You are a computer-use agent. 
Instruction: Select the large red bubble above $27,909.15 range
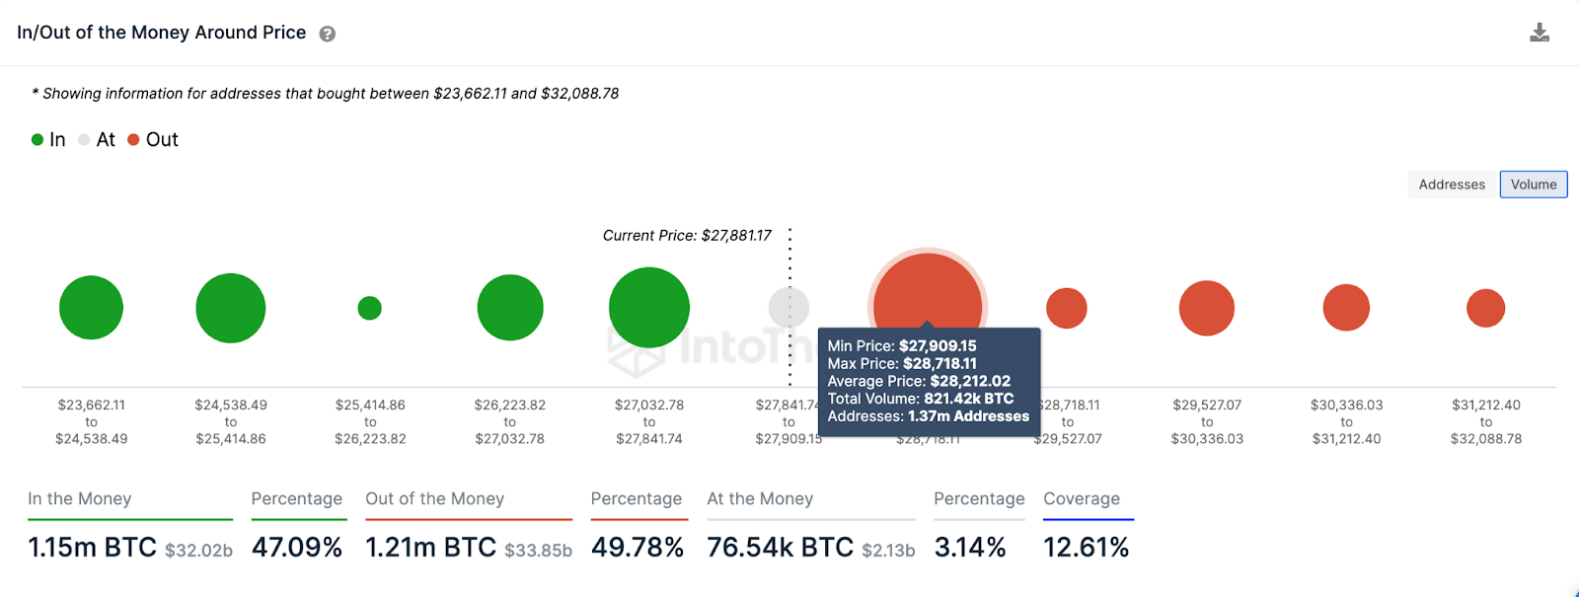point(928,291)
